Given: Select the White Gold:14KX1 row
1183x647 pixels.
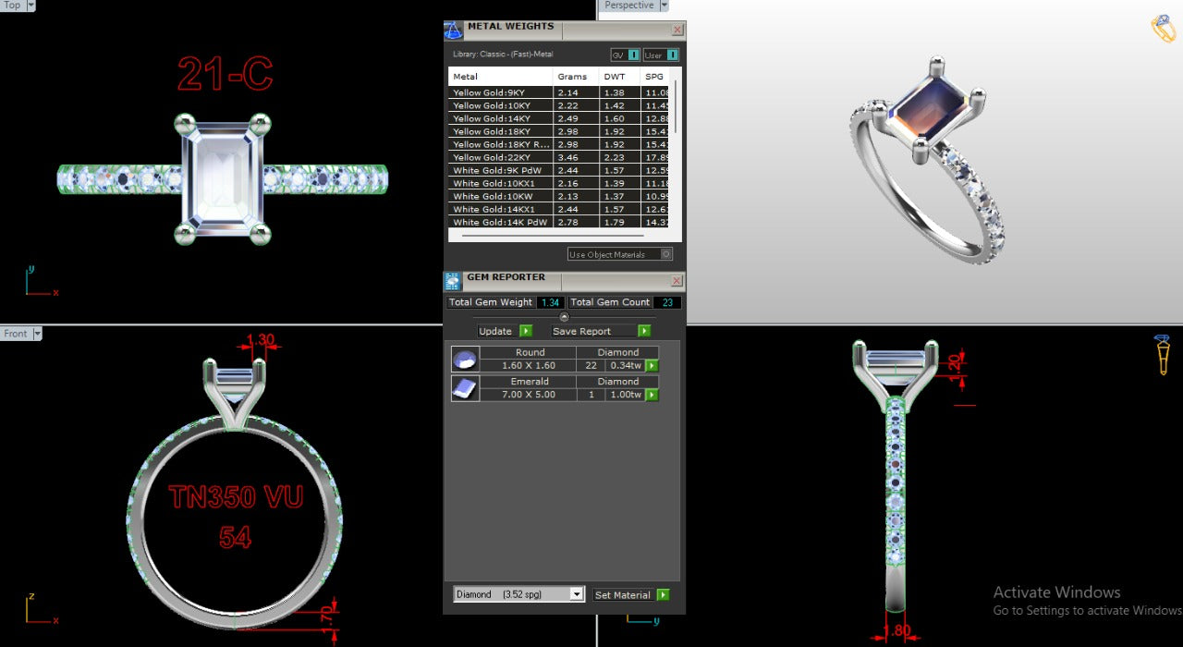Looking at the screenshot, I should (559, 209).
